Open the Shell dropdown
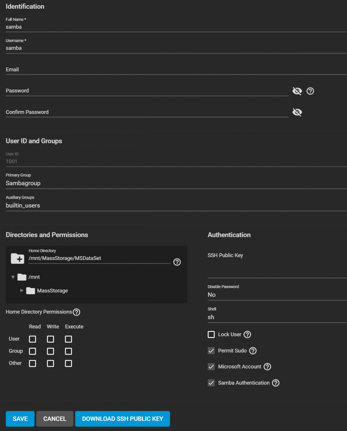347x431 pixels. click(277, 317)
